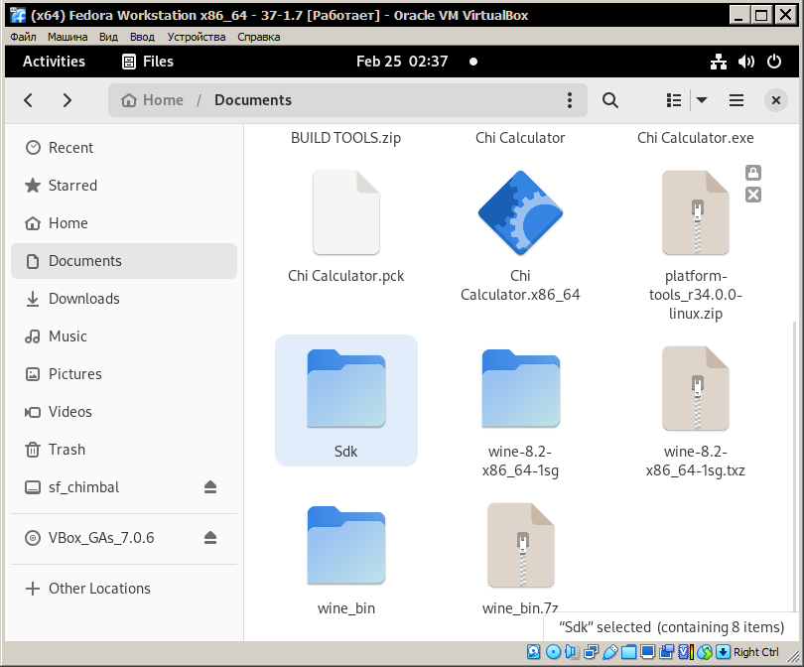Viewport: 804px width, 667px height.
Task: Click the CPU virtualization indicator in status bar
Action: [x=686, y=652]
